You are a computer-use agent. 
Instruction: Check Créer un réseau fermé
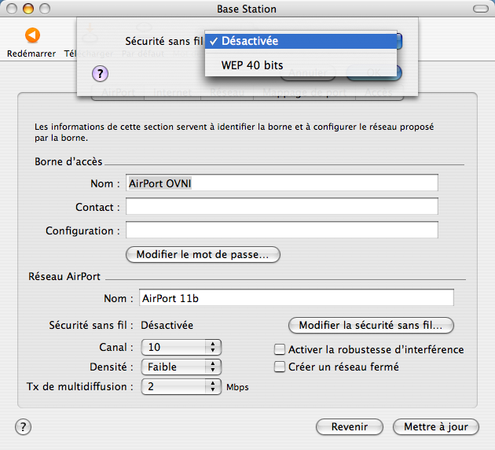[x=280, y=367]
